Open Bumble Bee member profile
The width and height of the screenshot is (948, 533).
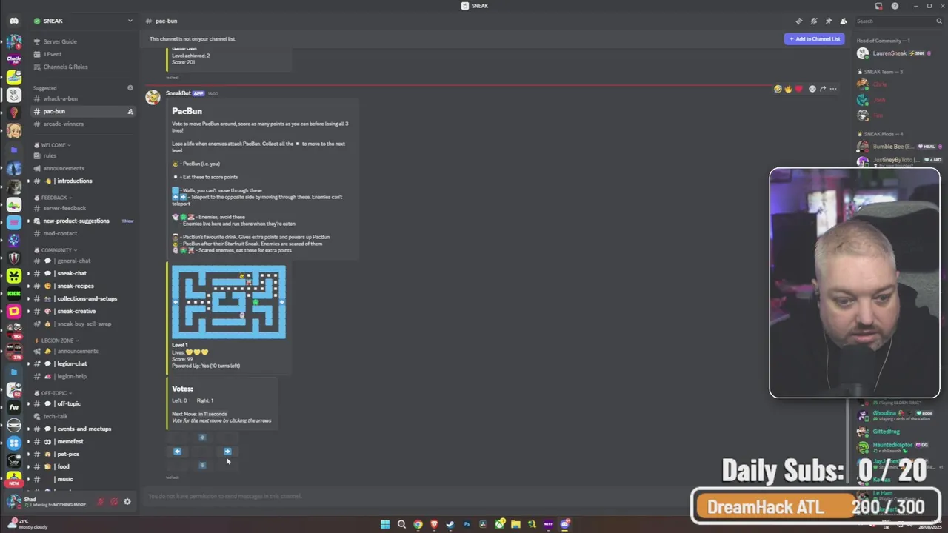pos(898,147)
